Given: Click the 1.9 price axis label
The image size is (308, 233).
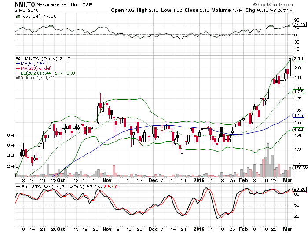Looking at the screenshot, I should (x=297, y=78).
